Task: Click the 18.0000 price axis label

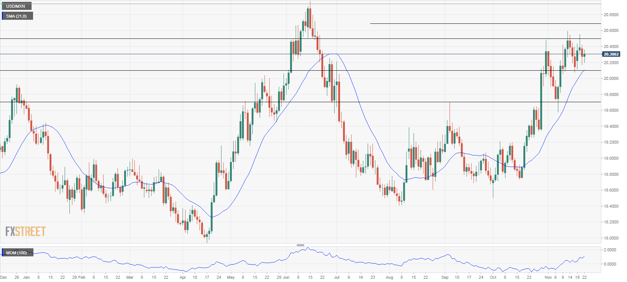Action: [x=611, y=238]
